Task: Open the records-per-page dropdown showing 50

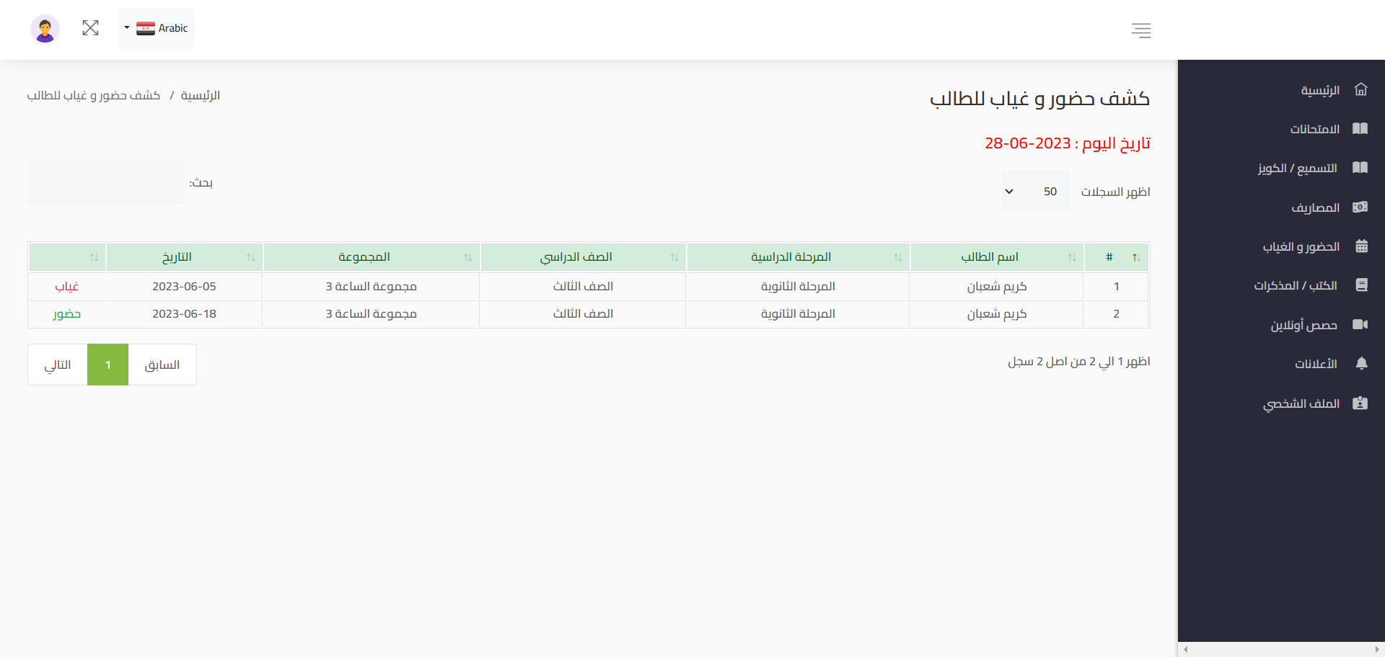Action: [1035, 191]
